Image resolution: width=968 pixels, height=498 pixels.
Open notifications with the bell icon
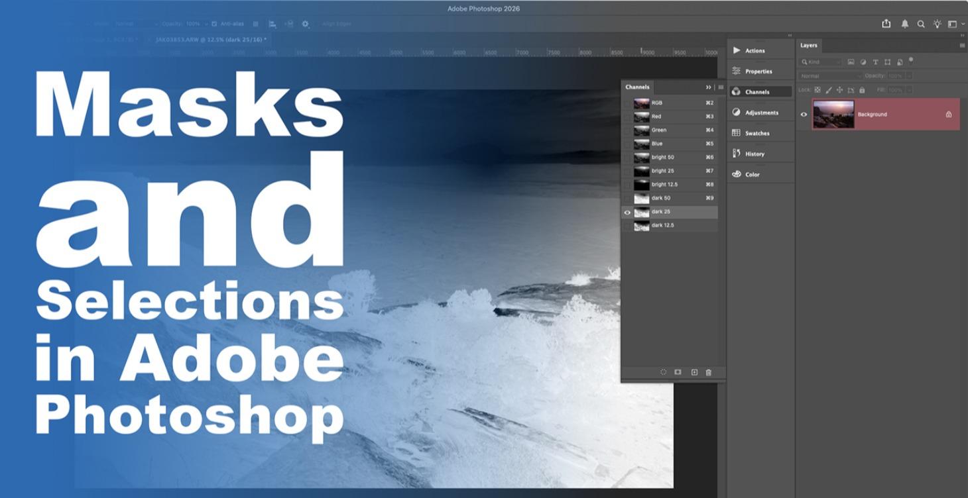click(905, 24)
